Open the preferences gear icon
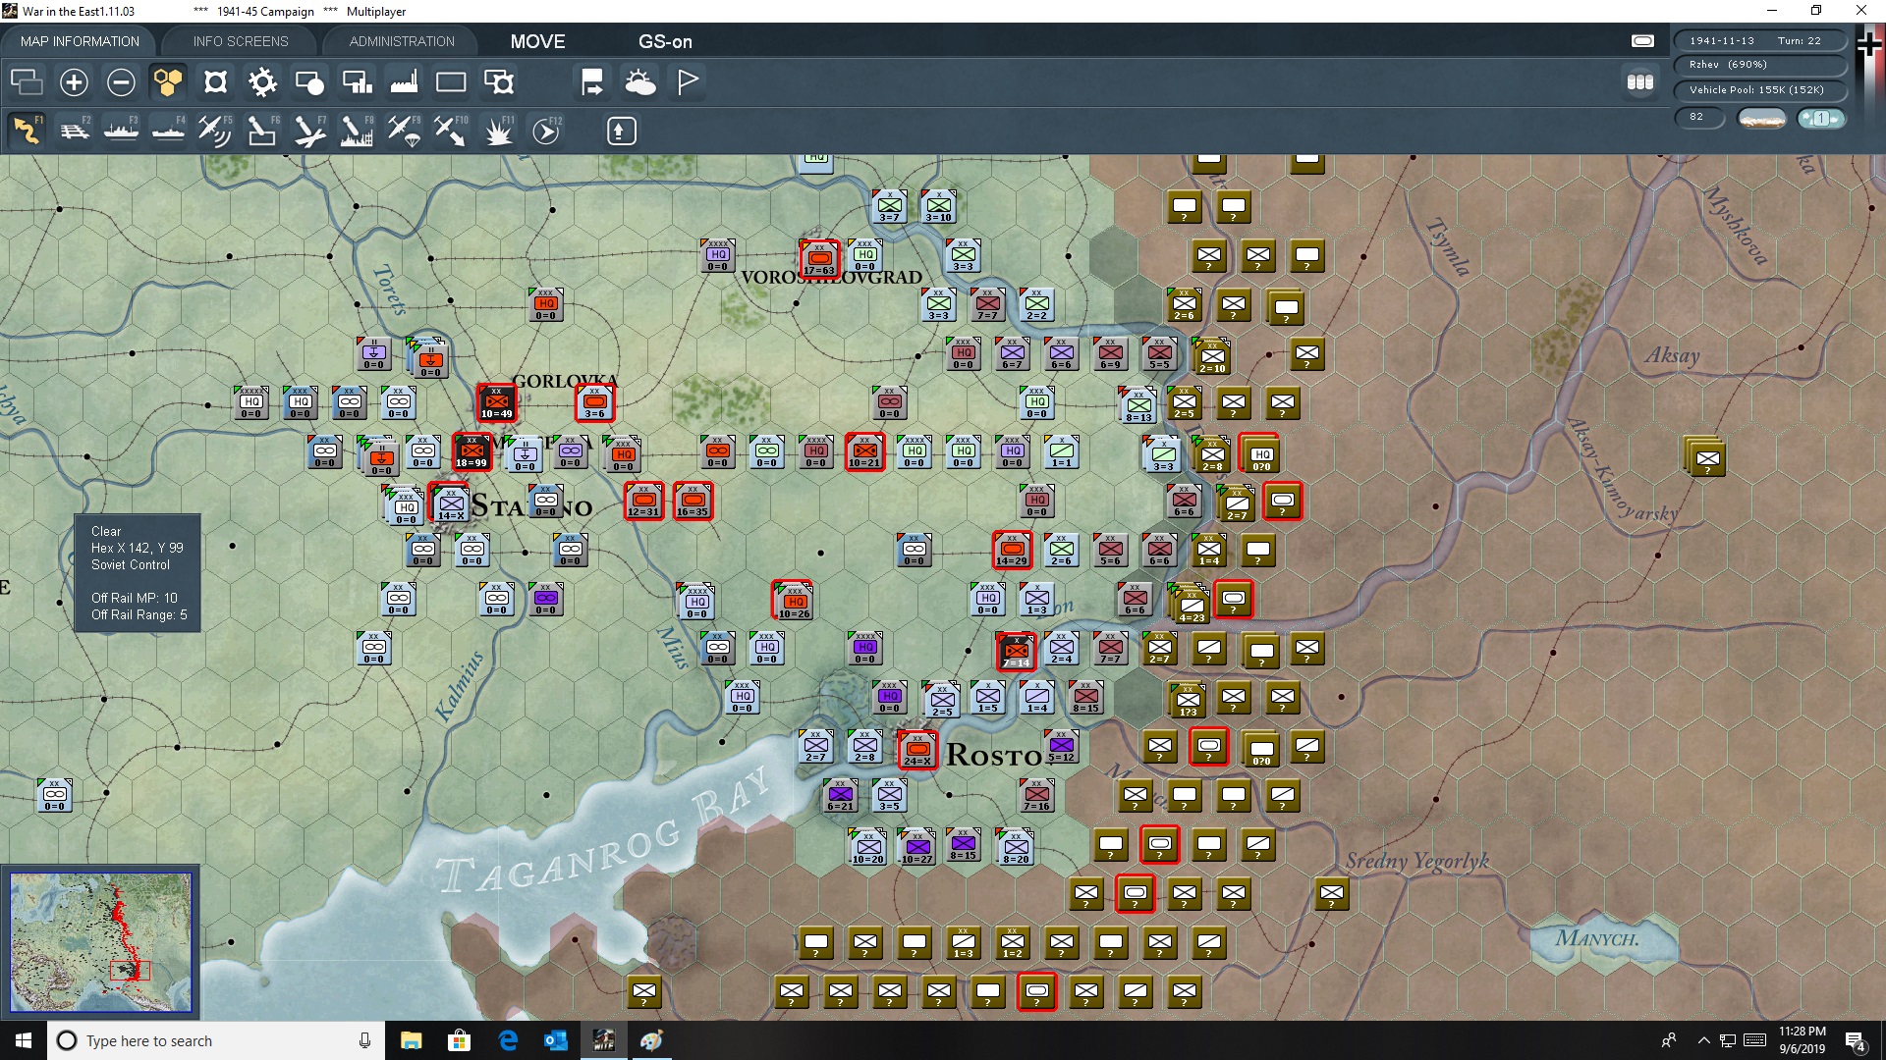The image size is (1886, 1060). 262,82
